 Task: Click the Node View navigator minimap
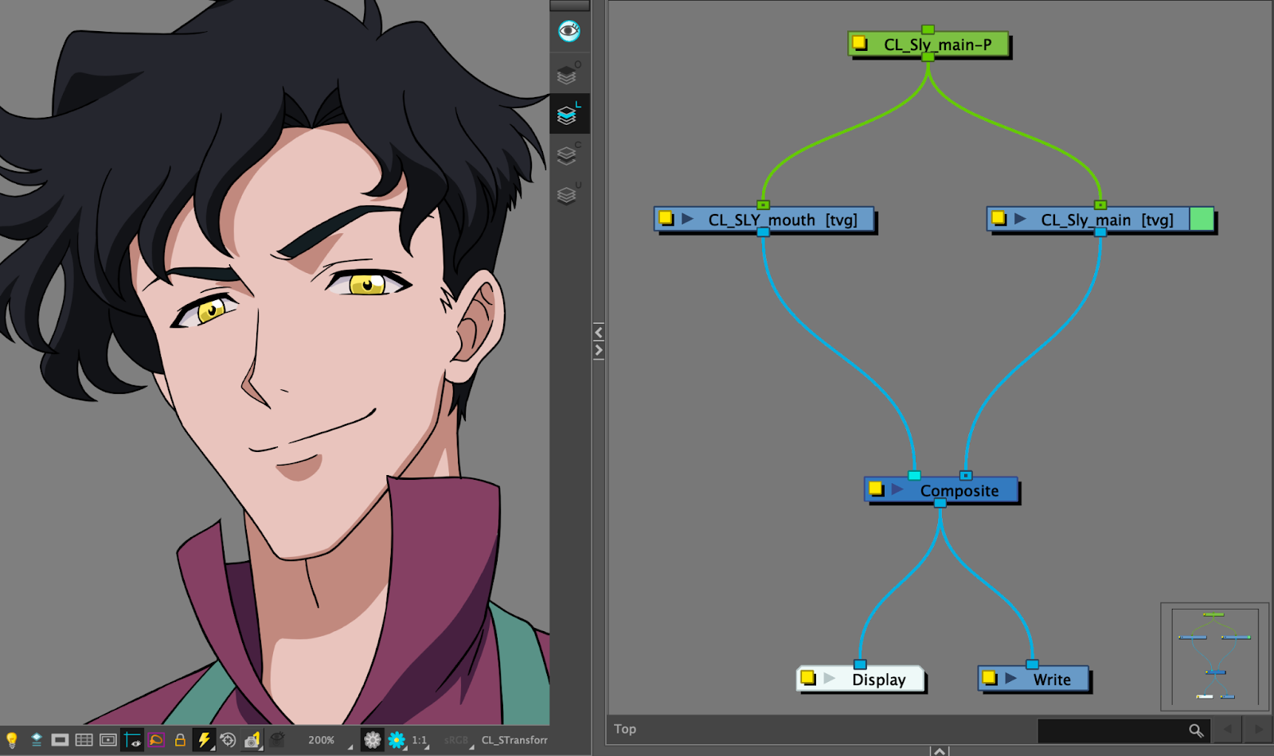[x=1214, y=657]
